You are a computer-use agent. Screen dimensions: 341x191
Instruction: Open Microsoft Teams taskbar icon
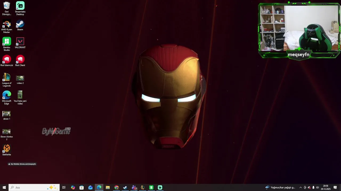134,188
